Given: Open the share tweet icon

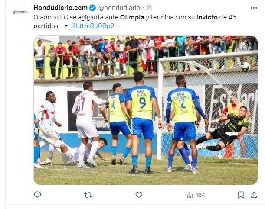Looking at the screenshot, I should pyautogui.click(x=254, y=195).
